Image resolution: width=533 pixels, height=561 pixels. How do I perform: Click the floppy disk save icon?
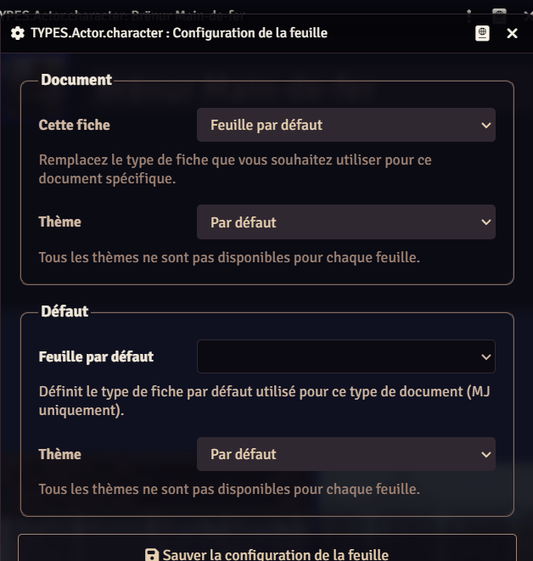click(x=152, y=555)
